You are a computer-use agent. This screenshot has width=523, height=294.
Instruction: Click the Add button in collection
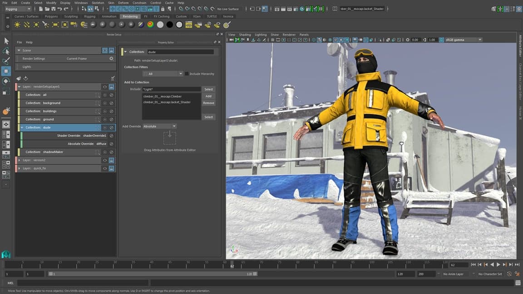coord(208,96)
